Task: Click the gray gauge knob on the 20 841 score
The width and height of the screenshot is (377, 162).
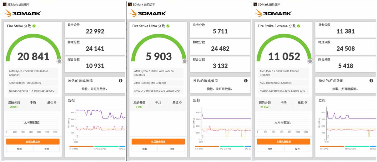Action: pyautogui.click(x=59, y=61)
